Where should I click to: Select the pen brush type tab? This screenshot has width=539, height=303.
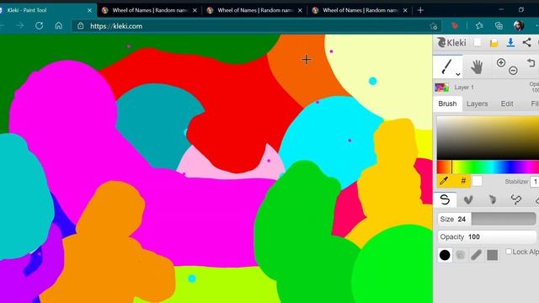tap(445, 199)
